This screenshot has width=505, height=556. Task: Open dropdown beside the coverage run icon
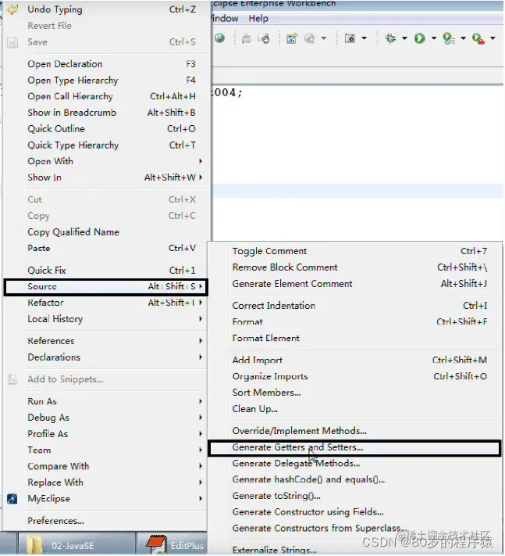click(463, 38)
